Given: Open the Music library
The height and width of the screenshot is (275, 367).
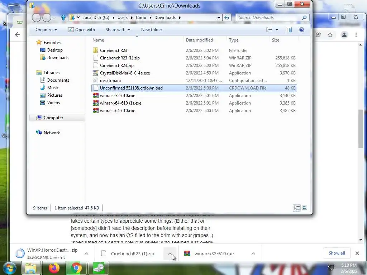Looking at the screenshot, I should 53,88.
